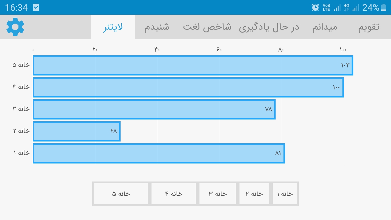Switch to the لایتنر tab

(113, 27)
